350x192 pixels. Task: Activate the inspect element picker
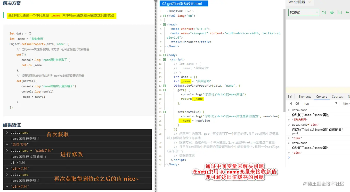pos(290,97)
